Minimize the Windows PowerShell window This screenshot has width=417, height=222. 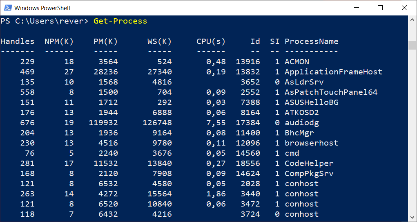tap(356, 8)
